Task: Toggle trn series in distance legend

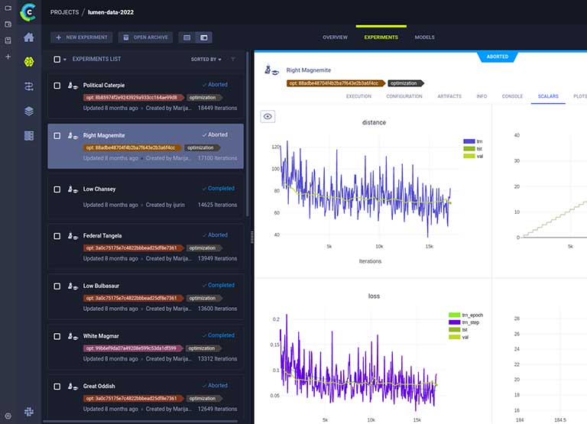Action: [473, 141]
